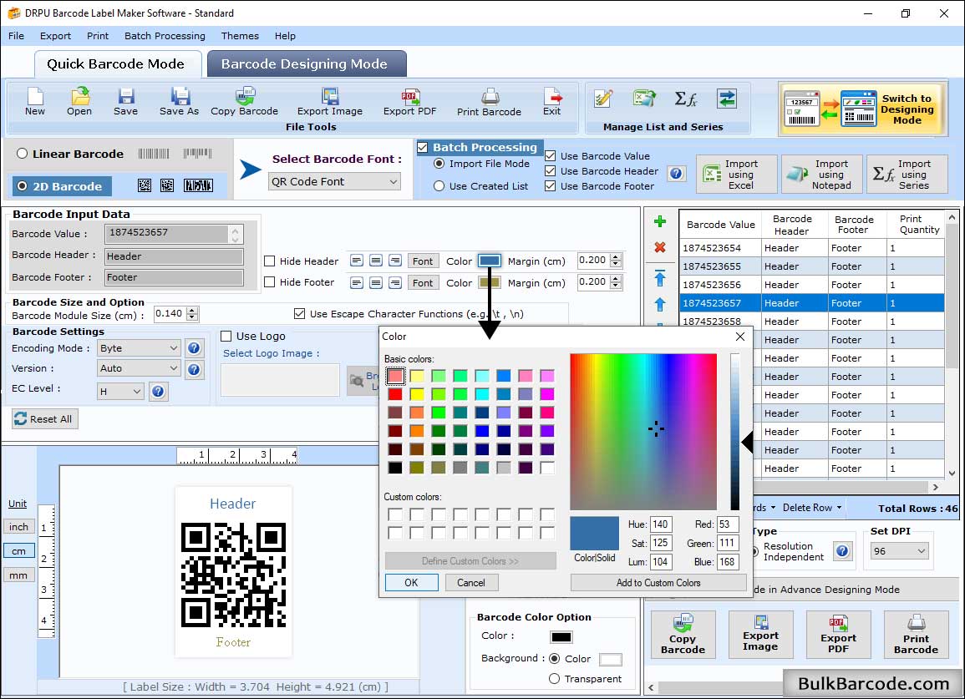Viewport: 965px width, 699px height.
Task: Select Use Created List option
Action: pos(439,186)
